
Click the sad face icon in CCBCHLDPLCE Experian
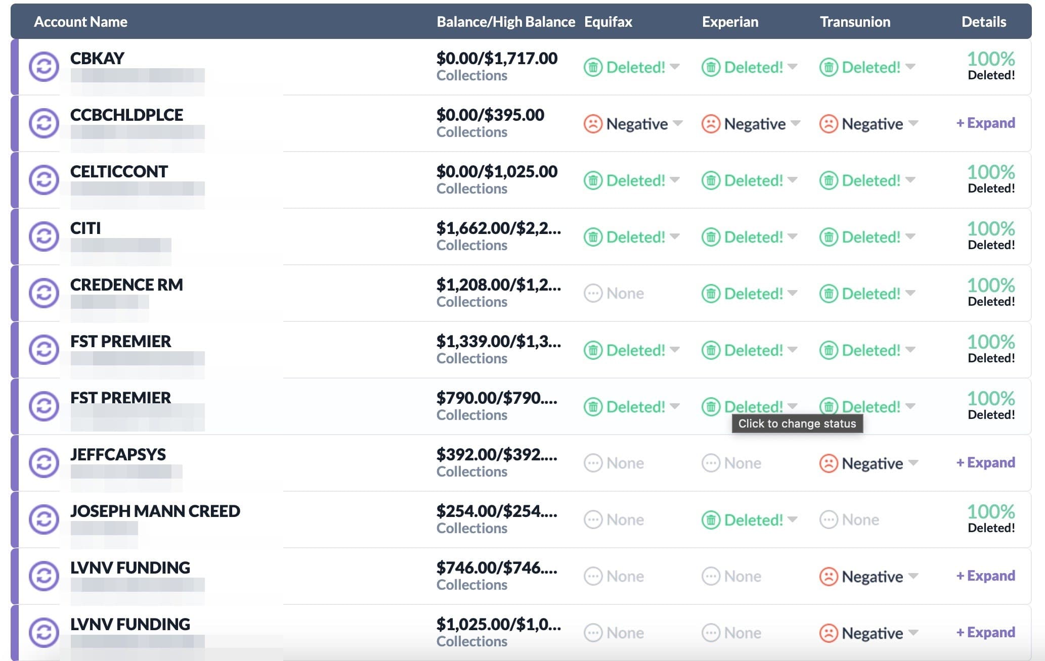(711, 124)
